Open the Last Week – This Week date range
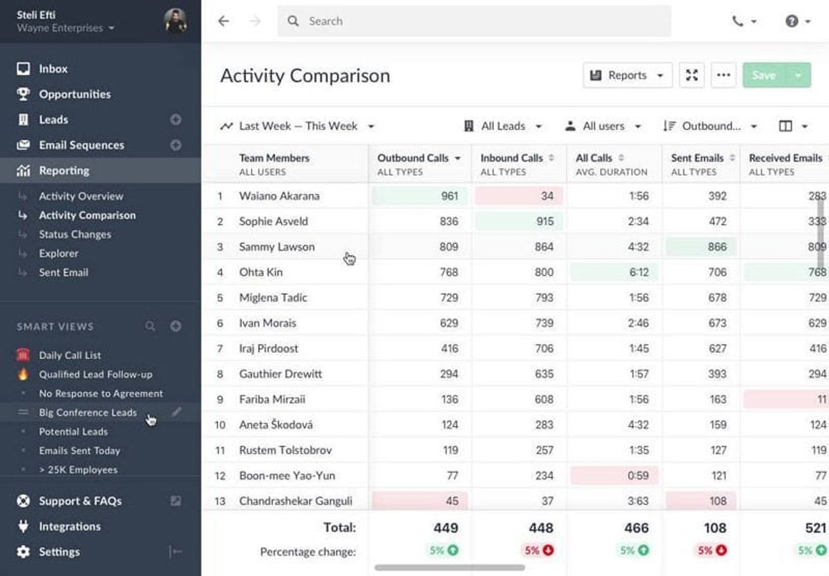This screenshot has width=829, height=576. click(x=298, y=126)
